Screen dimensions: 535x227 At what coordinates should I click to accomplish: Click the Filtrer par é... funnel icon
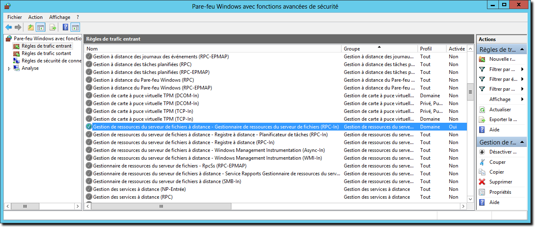(x=482, y=79)
